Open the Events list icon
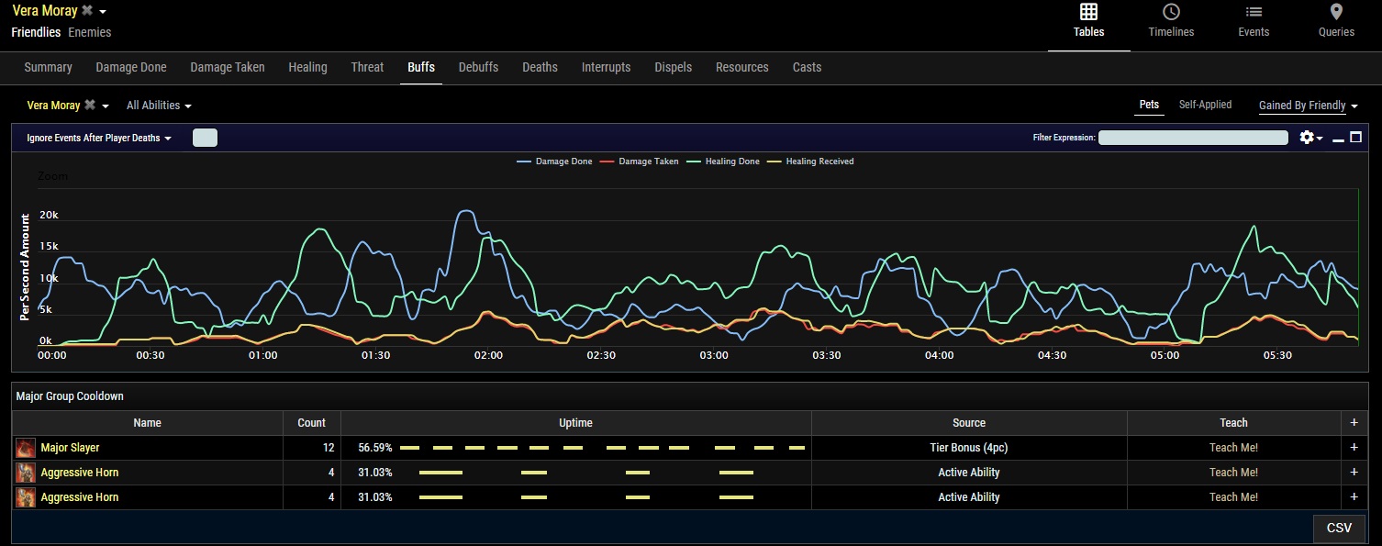This screenshot has height=546, width=1382. [x=1254, y=12]
